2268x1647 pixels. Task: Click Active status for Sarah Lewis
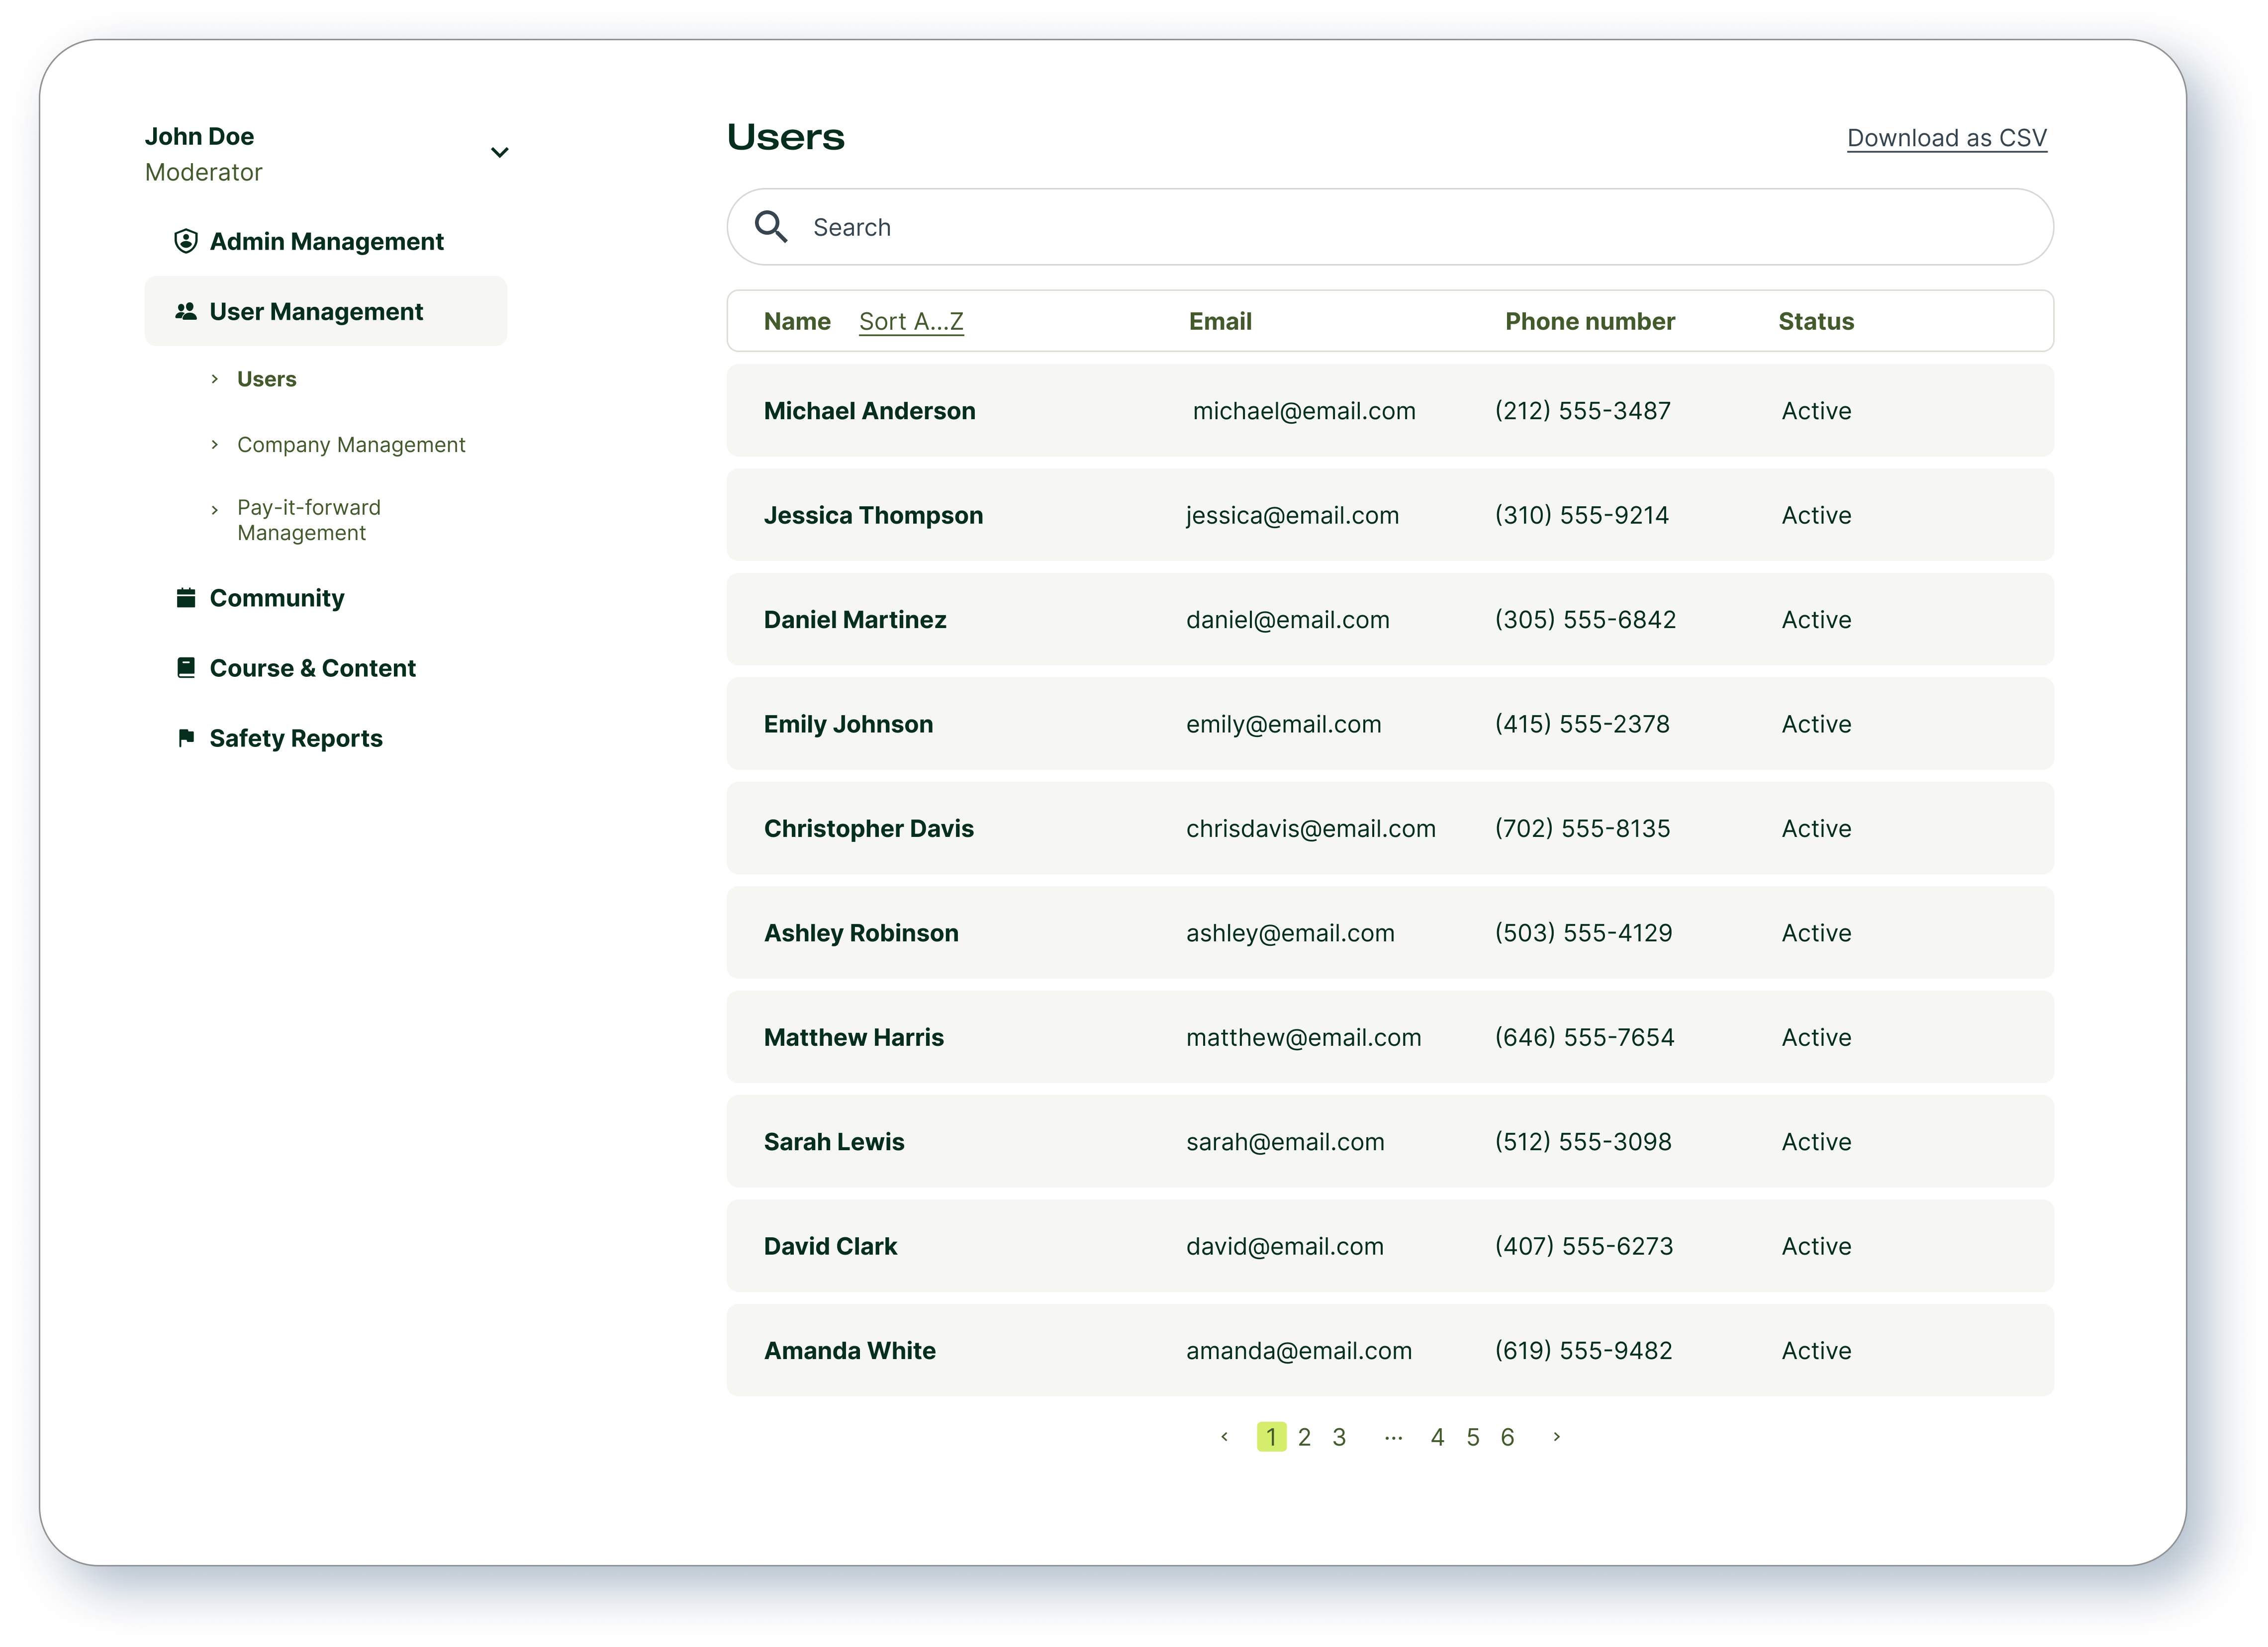pyautogui.click(x=1816, y=1142)
